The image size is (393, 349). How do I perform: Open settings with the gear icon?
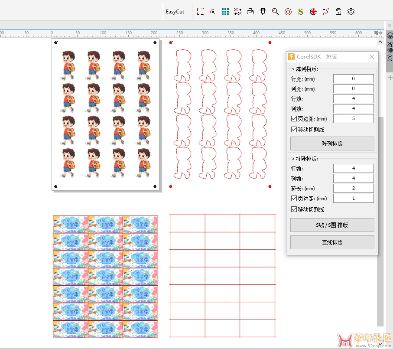click(x=351, y=12)
